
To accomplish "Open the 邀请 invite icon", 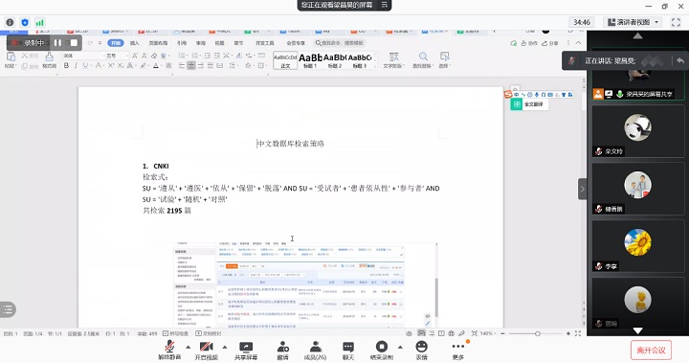I will coord(282,351).
